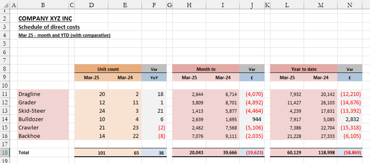Select the narrow column G header
This screenshot has width=370, height=163.
(170, 5)
